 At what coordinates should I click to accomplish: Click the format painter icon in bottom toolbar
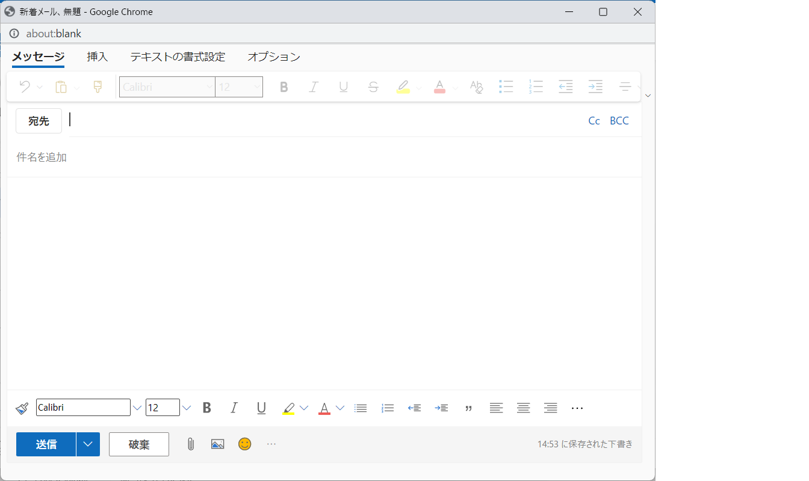pos(22,408)
